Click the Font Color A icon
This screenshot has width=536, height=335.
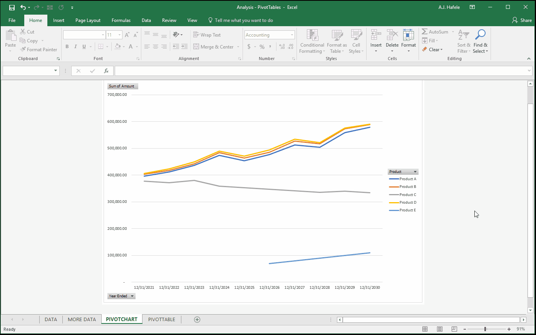tap(131, 47)
